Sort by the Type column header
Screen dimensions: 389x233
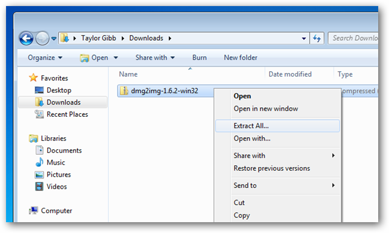click(x=345, y=74)
